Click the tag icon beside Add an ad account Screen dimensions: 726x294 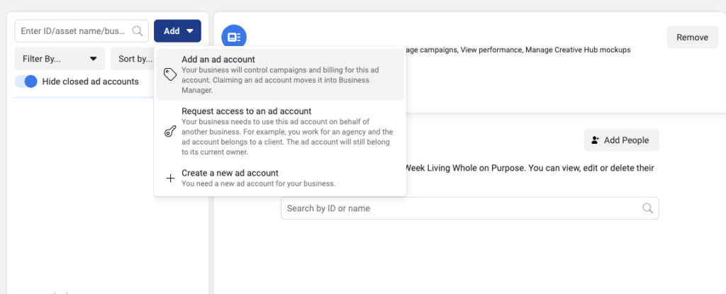point(170,74)
